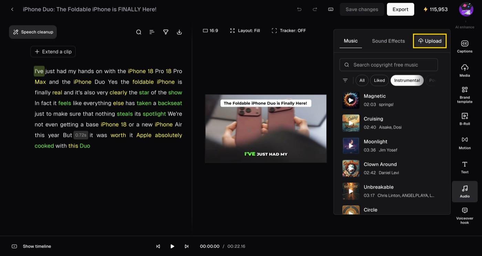Go back using the left arrow
482x256 pixels.
12,9
